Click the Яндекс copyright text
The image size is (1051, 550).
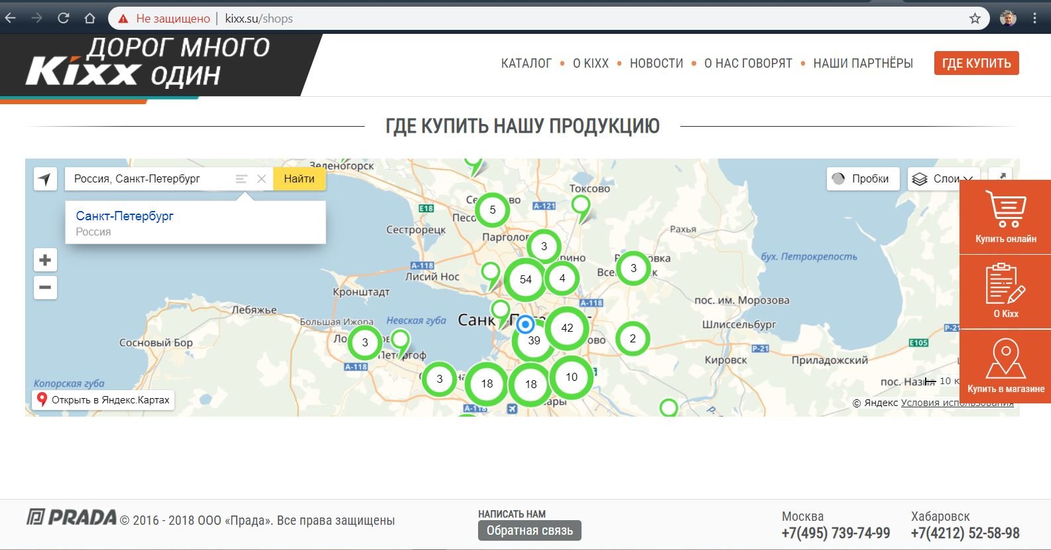pos(875,403)
